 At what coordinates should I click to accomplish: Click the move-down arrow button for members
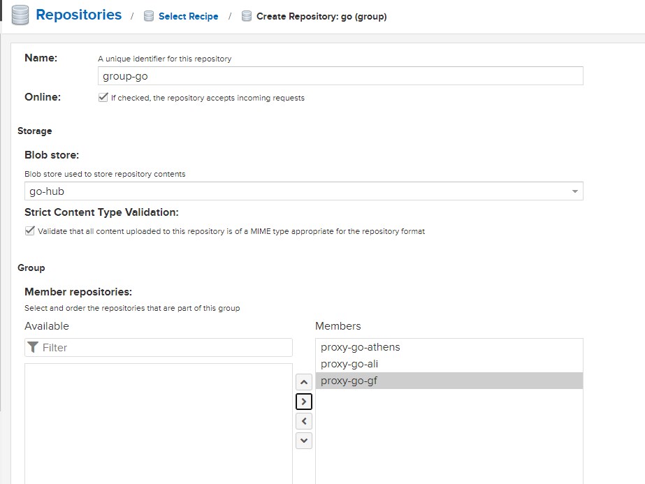click(x=304, y=441)
